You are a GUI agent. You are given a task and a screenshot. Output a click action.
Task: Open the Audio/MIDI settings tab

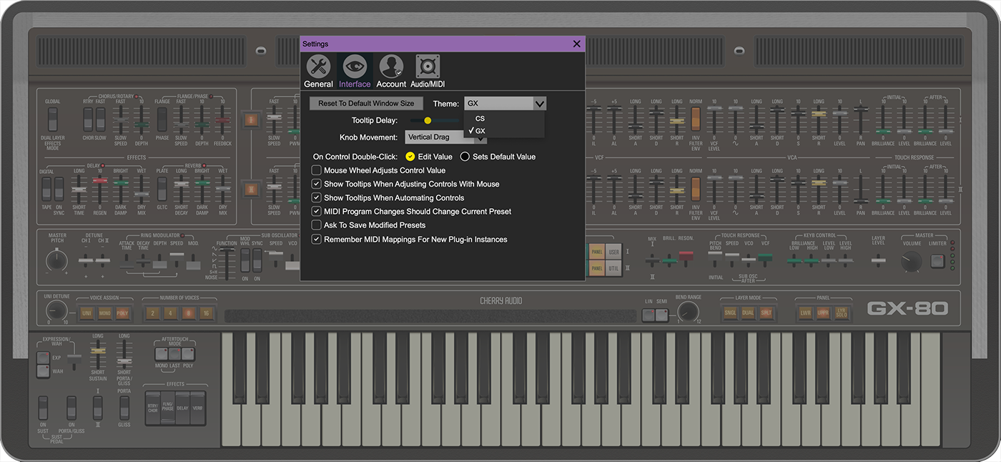(x=428, y=71)
